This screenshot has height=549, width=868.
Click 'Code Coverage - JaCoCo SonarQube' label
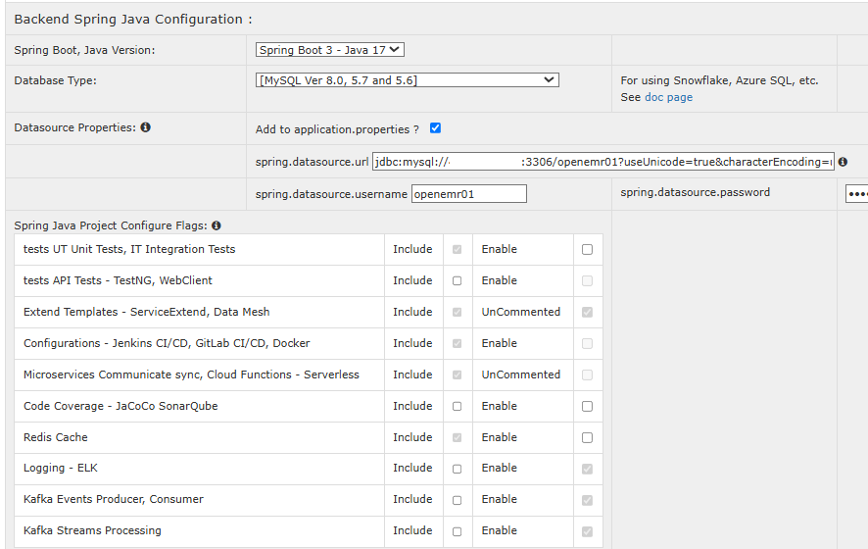point(121,406)
